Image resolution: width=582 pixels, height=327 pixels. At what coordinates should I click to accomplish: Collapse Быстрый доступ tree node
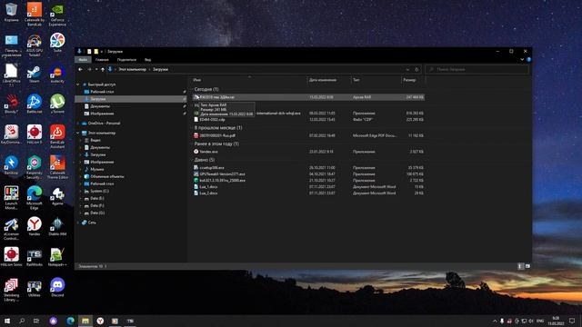(x=78, y=84)
